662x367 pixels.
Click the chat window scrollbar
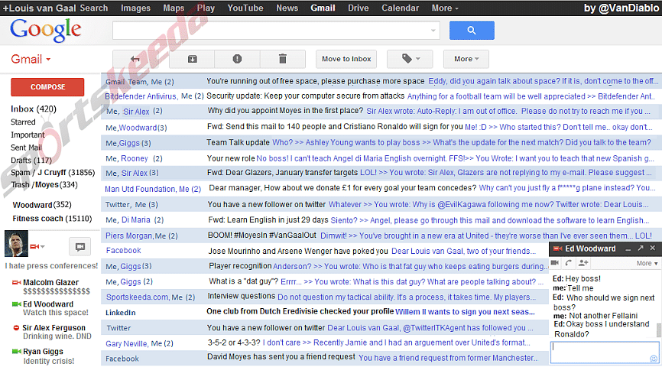point(658,330)
